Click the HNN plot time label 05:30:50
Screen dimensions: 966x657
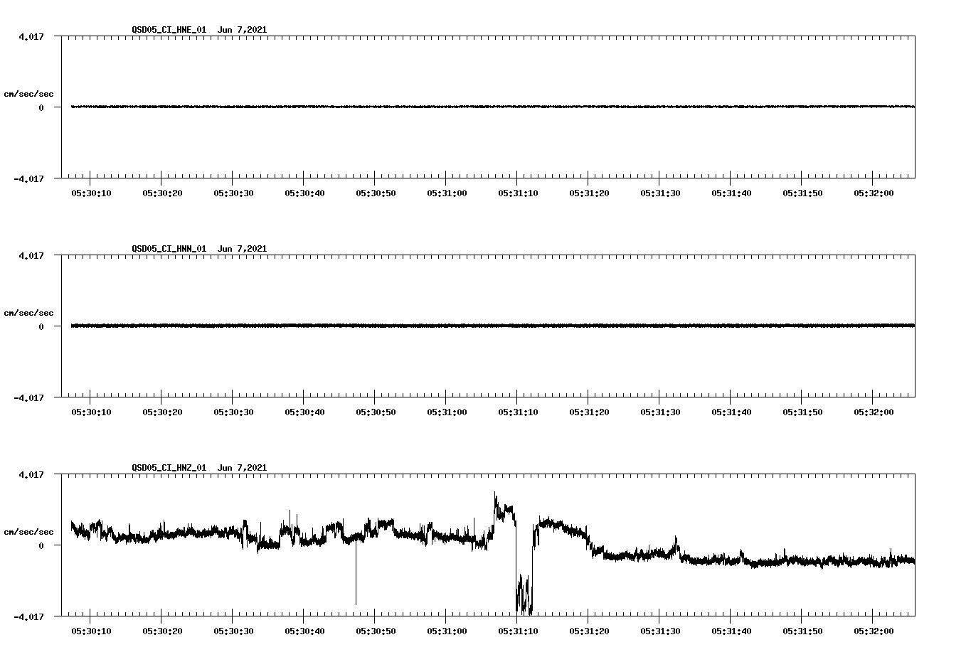(x=376, y=412)
